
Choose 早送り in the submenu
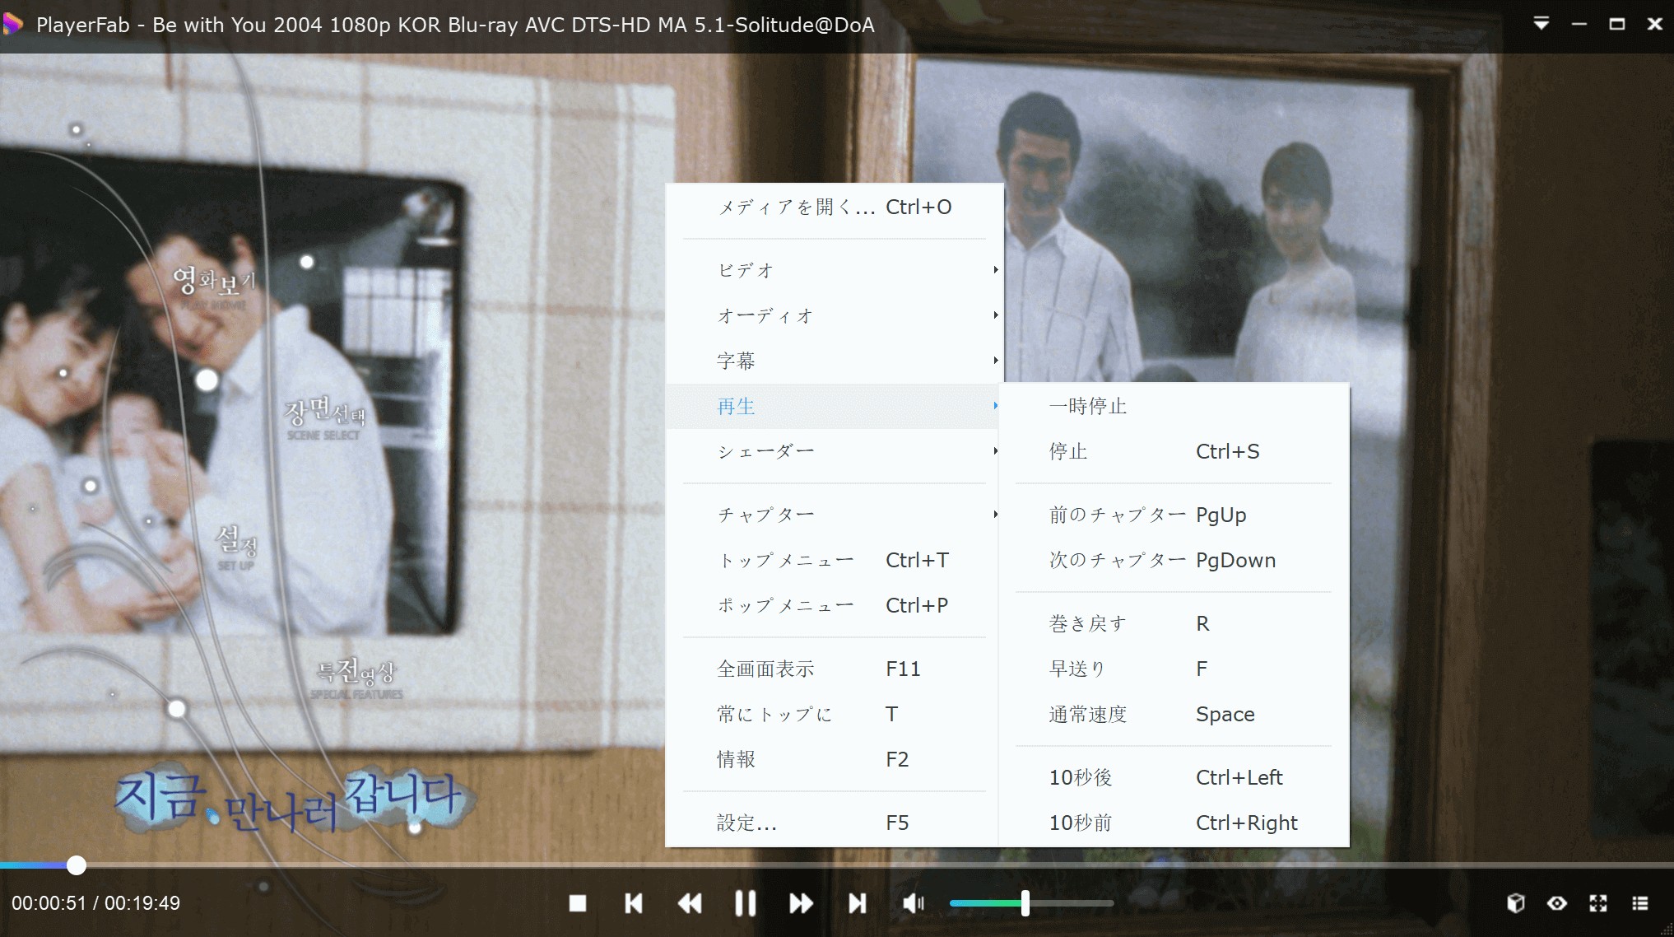(x=1174, y=669)
